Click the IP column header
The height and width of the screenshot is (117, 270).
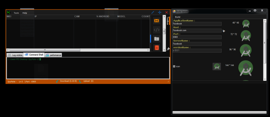[36, 16]
